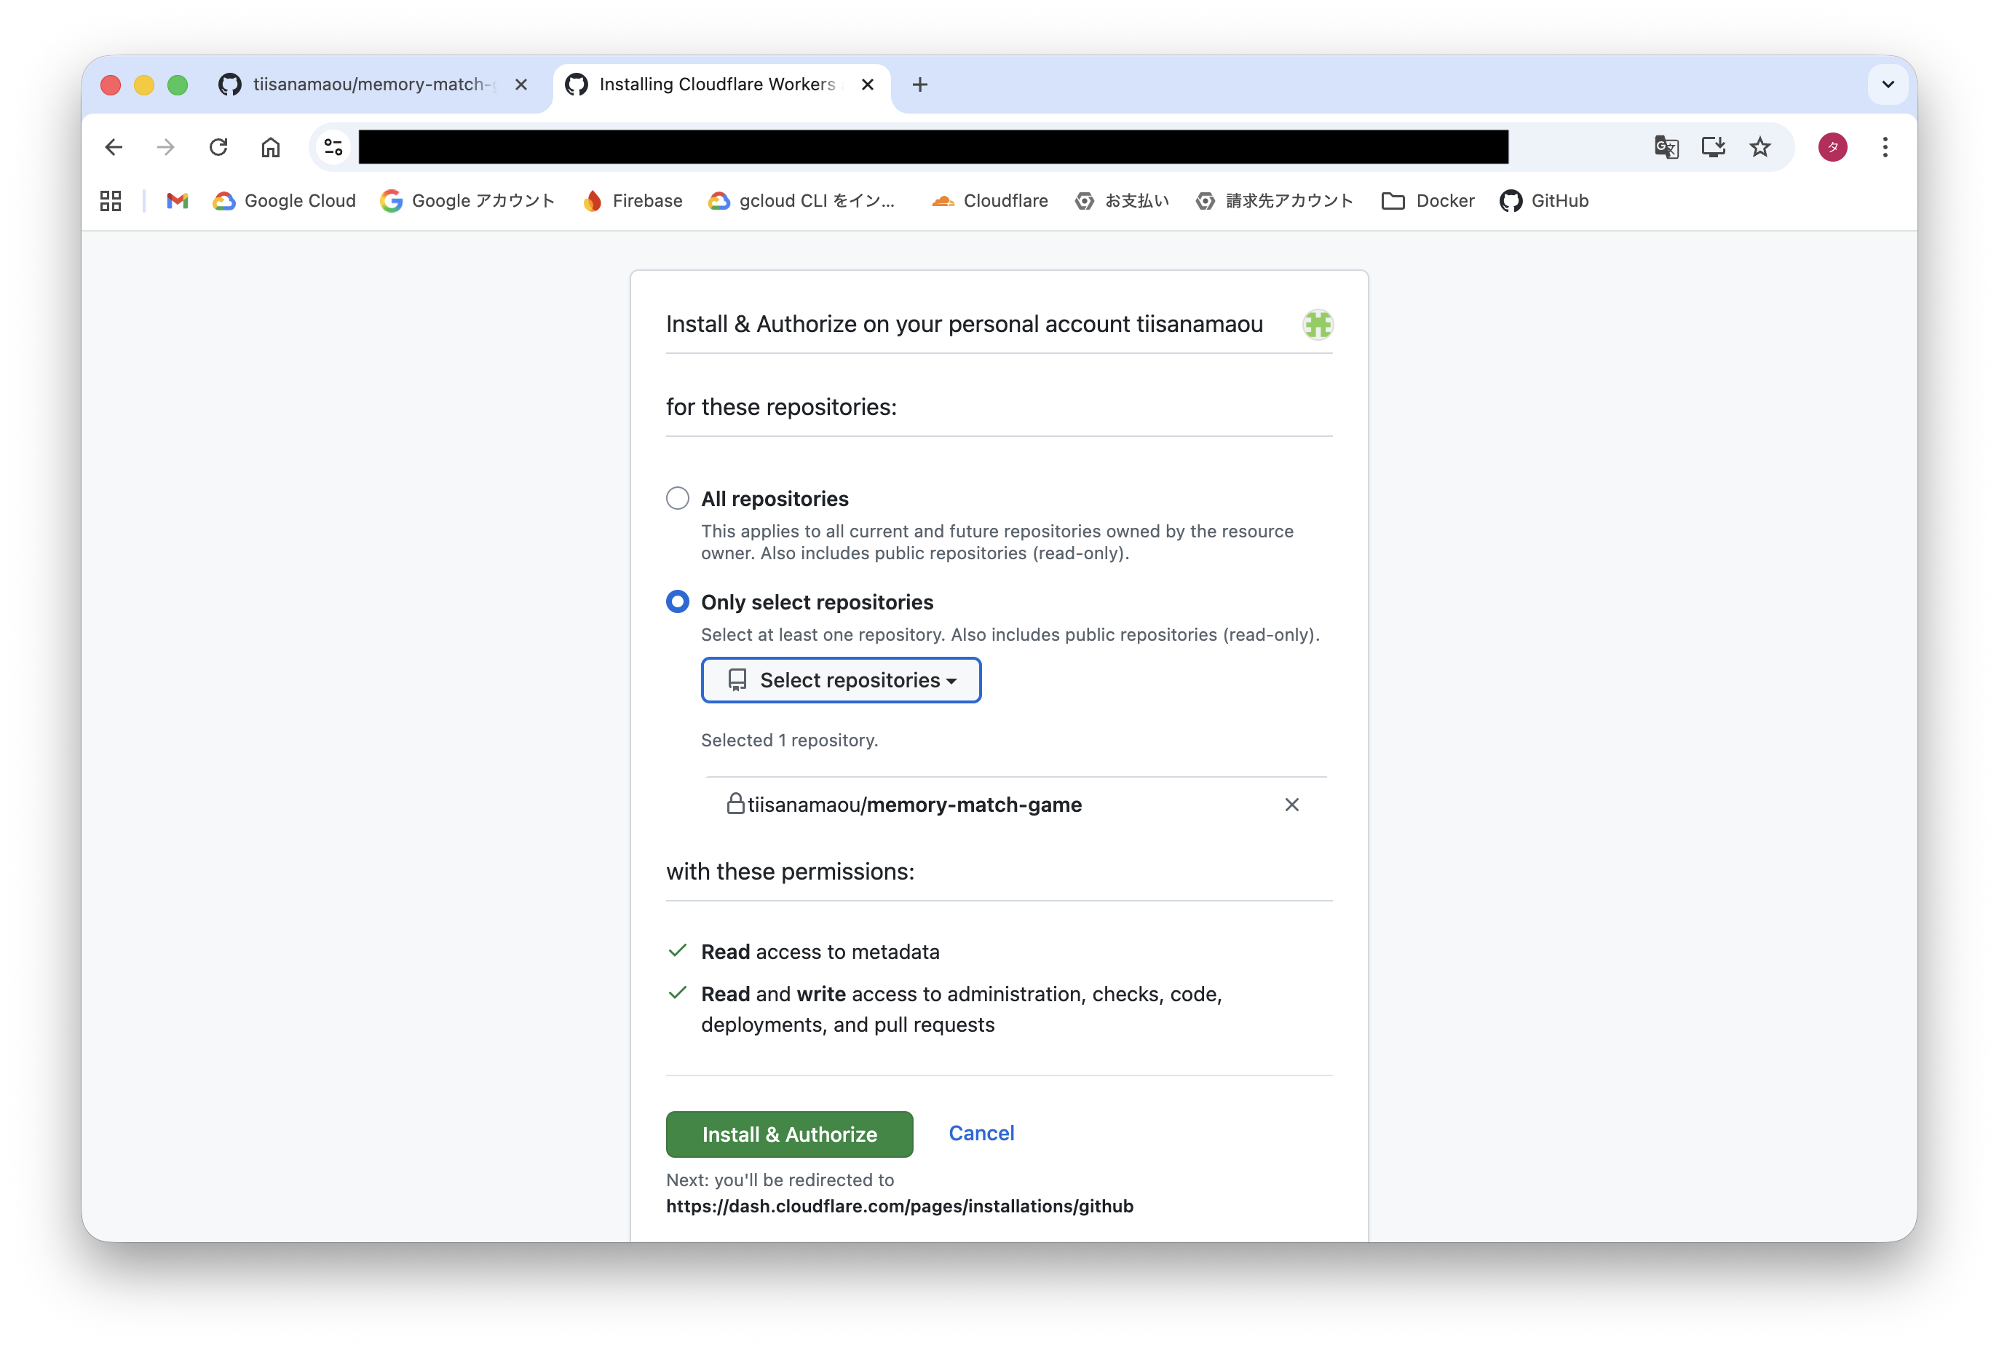The image size is (1999, 1350).
Task: Open the Select repositories dropdown
Action: click(x=840, y=679)
